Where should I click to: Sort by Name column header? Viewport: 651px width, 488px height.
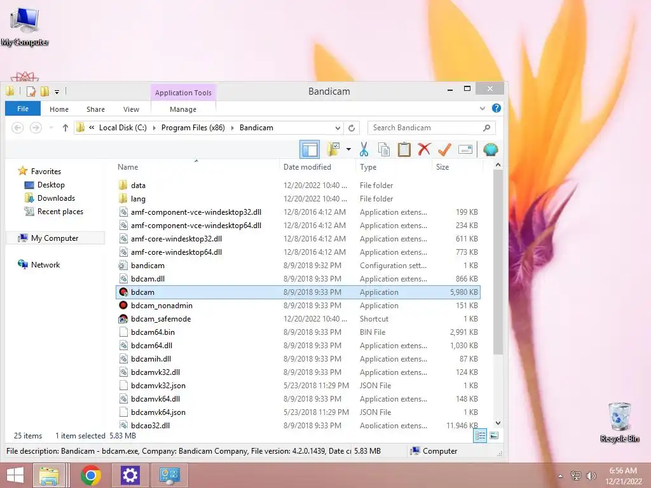[128, 167]
